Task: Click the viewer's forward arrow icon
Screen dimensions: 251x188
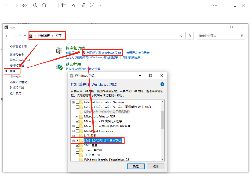Action: [16, 5]
